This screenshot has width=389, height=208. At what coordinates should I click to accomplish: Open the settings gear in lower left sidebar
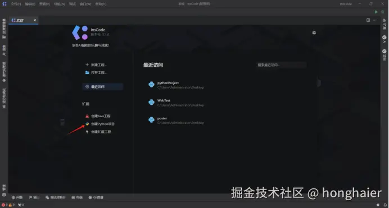[4, 195]
